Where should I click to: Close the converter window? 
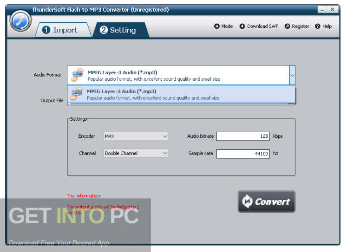333,10
